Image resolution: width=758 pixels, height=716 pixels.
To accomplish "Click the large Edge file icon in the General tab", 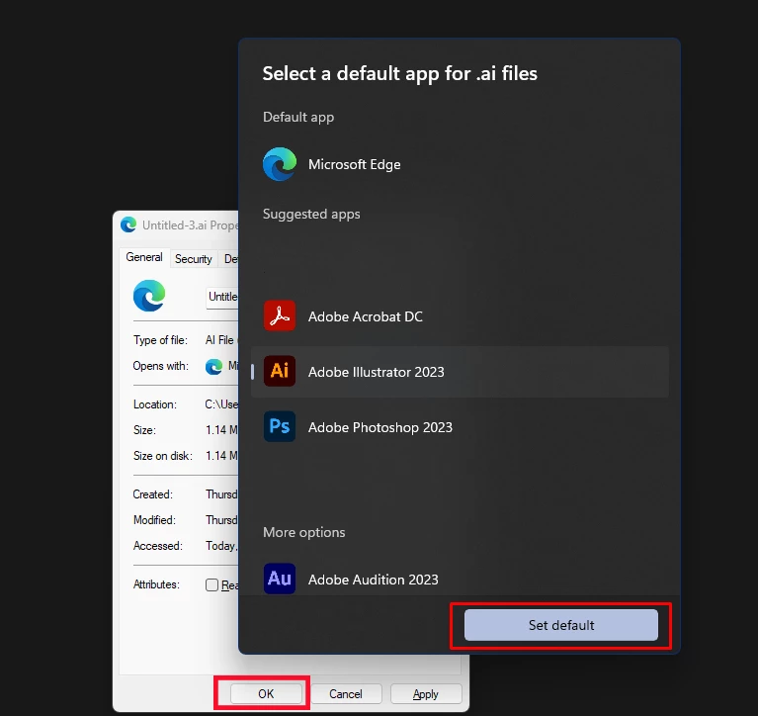I will click(149, 296).
